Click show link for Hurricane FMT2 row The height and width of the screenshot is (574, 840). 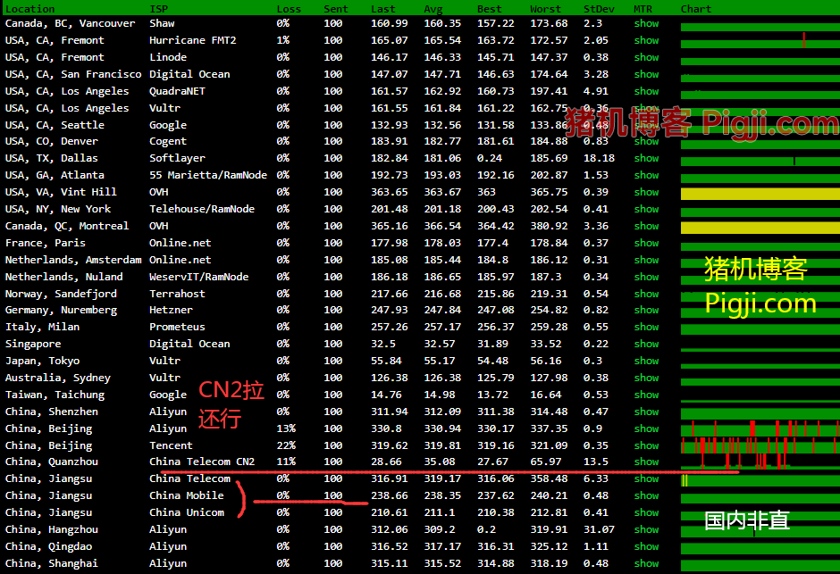[x=646, y=41]
